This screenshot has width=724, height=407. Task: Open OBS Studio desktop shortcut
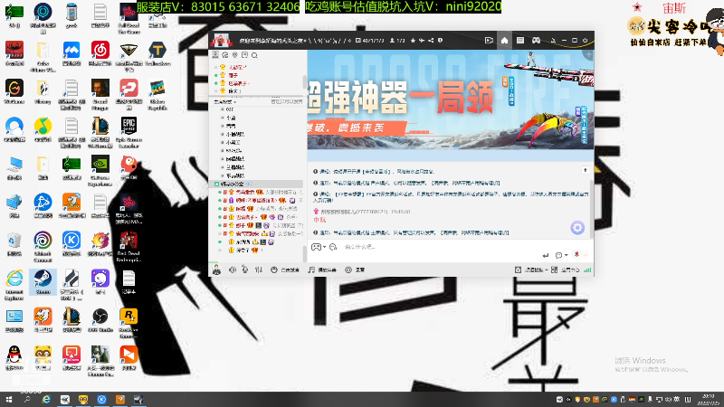pos(100,320)
